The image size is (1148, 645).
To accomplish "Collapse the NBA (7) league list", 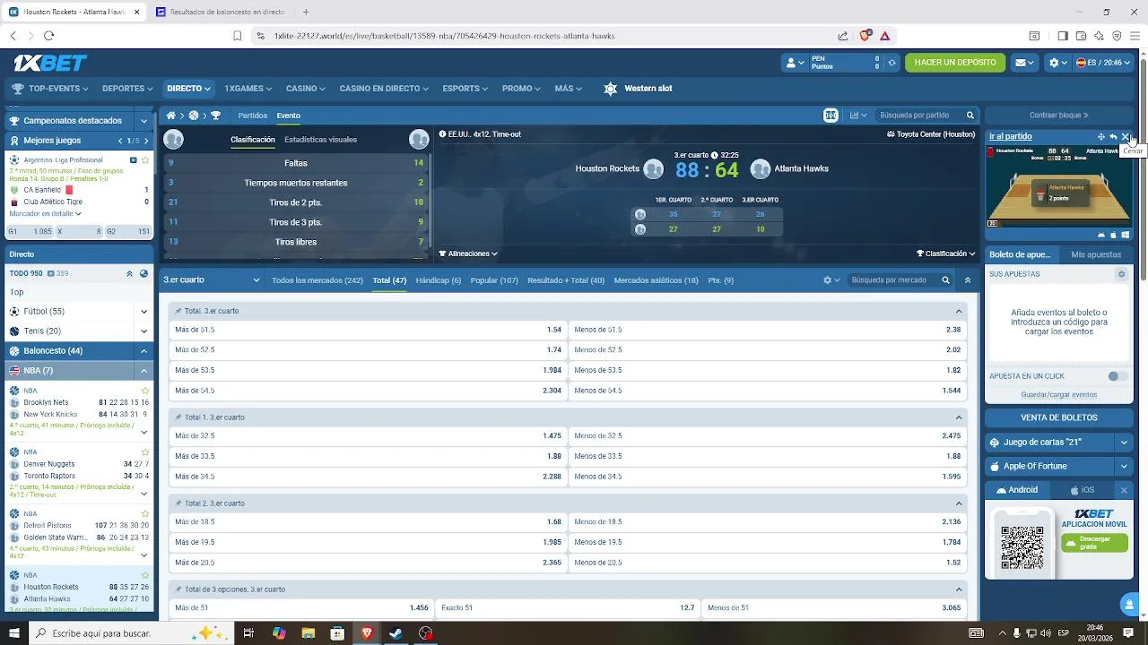I will [143, 371].
